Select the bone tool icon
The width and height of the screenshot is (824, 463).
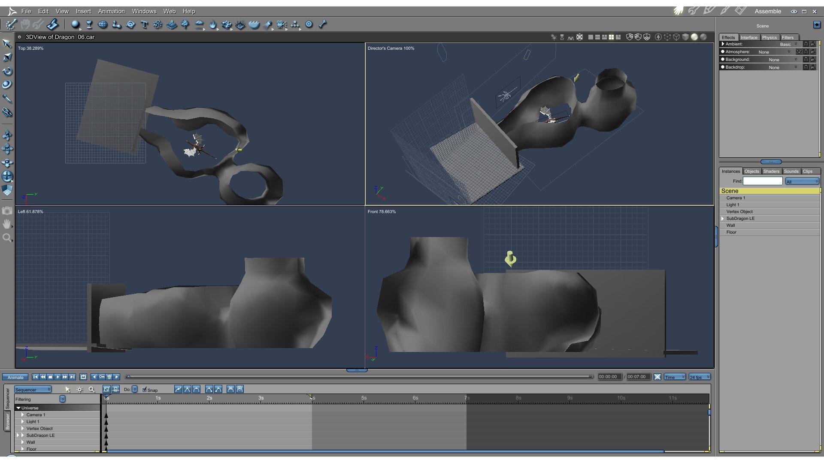coord(323,24)
